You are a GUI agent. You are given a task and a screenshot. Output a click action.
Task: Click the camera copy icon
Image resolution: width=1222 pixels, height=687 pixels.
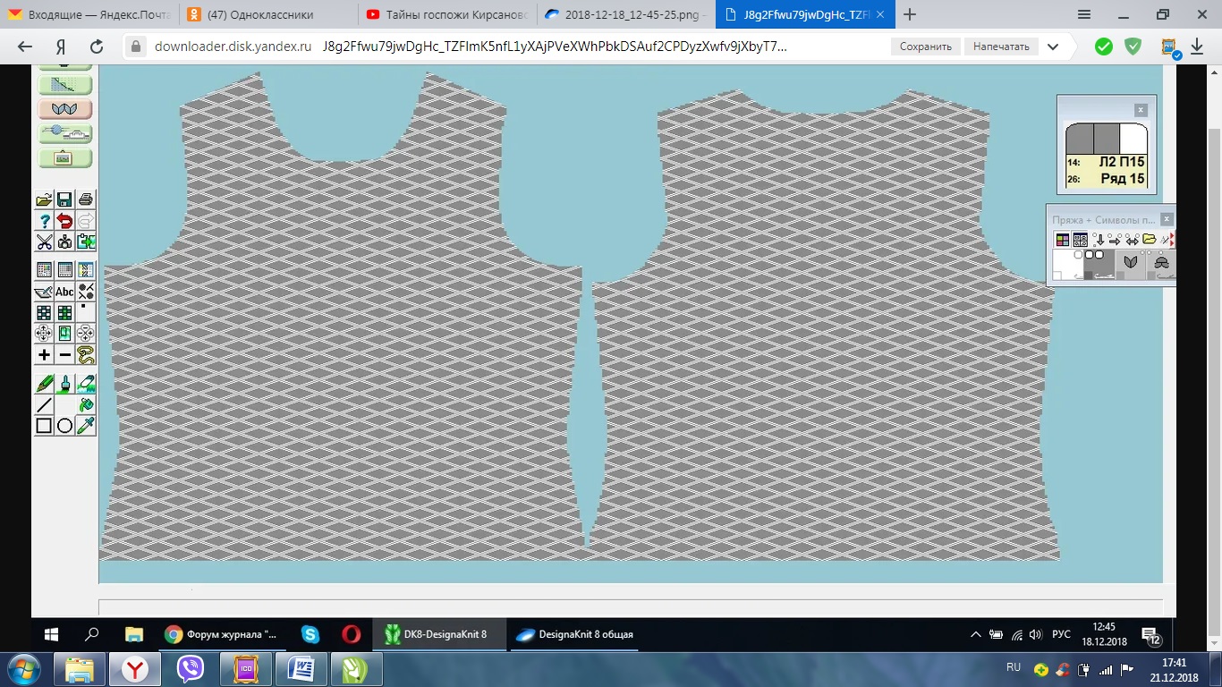pos(64,242)
